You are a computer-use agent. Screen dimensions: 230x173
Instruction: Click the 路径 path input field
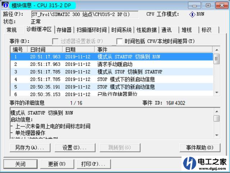click(85, 14)
